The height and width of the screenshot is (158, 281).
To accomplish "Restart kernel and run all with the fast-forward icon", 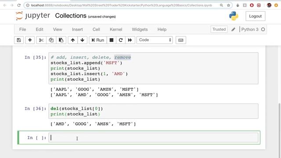I will coord(130,40).
